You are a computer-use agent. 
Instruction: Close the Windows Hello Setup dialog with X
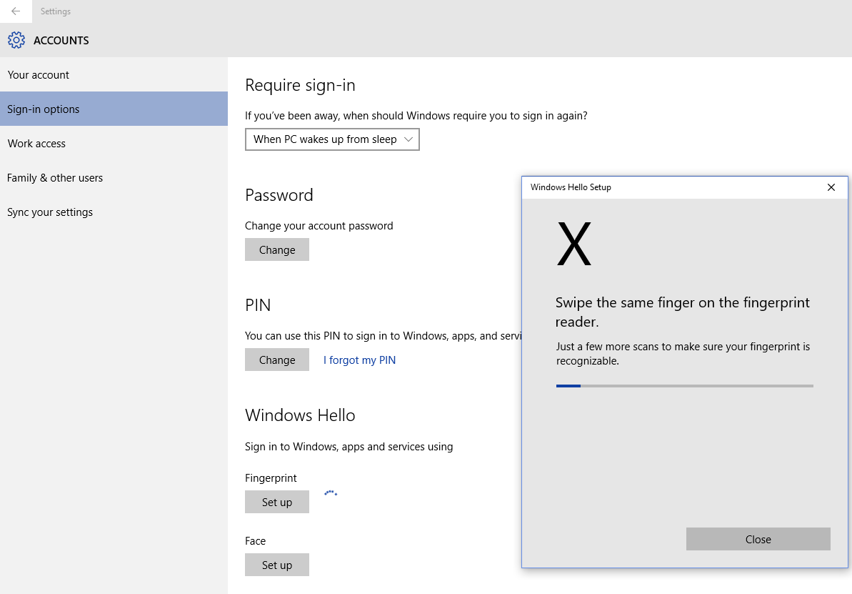[831, 187]
